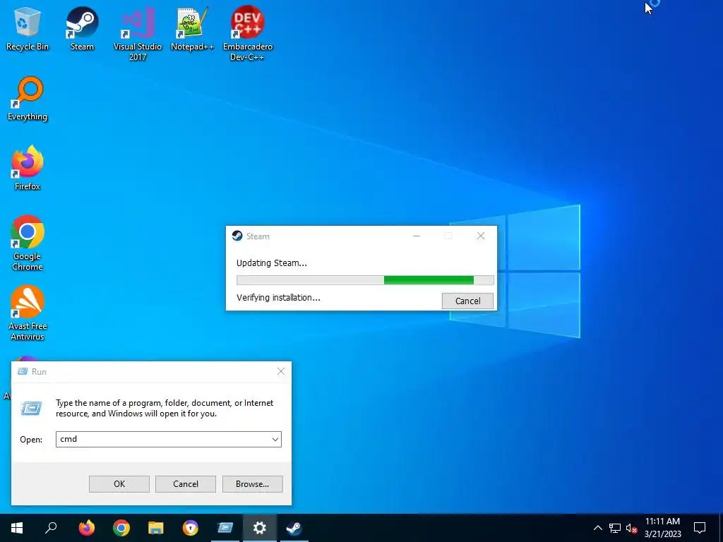
Task: Switch to the Run dialog taskbar icon
Action: [x=225, y=528]
